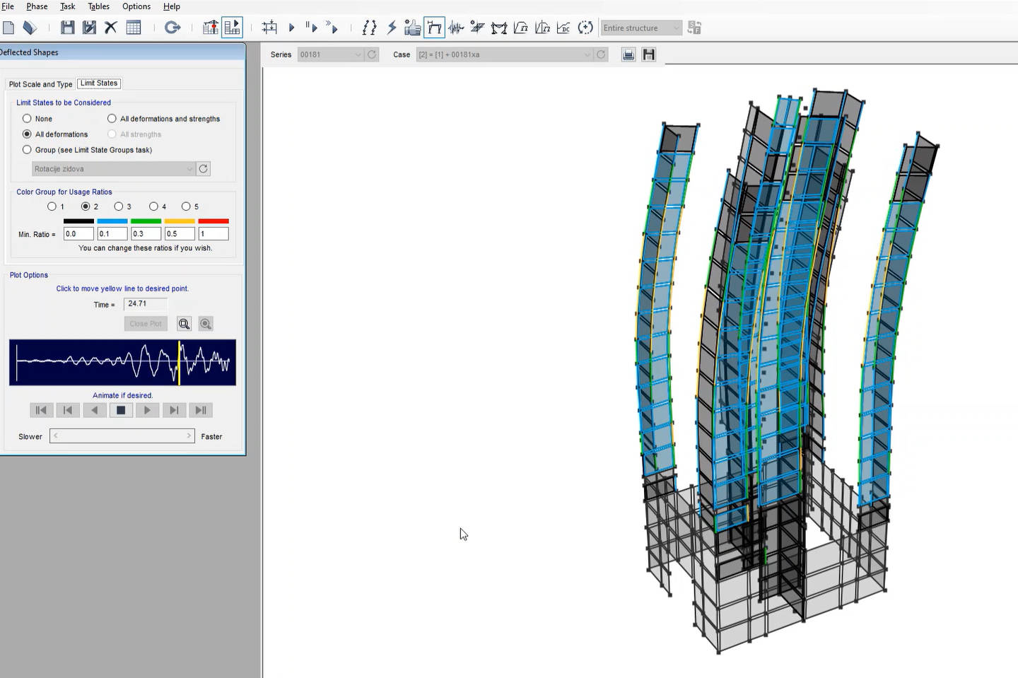Viewport: 1018px width, 678px height.
Task: Select All deformations and strengths option
Action: point(112,119)
